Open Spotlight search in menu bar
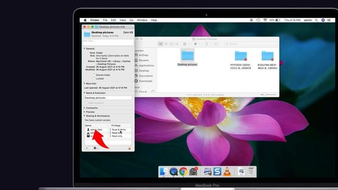338x190 pixels. 316,20
